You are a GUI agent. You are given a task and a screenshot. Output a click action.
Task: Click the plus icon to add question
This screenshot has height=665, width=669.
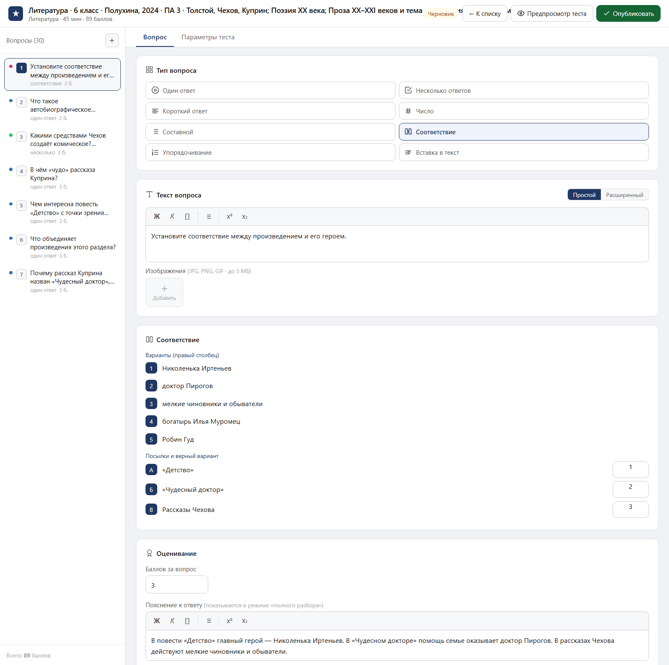click(x=112, y=41)
